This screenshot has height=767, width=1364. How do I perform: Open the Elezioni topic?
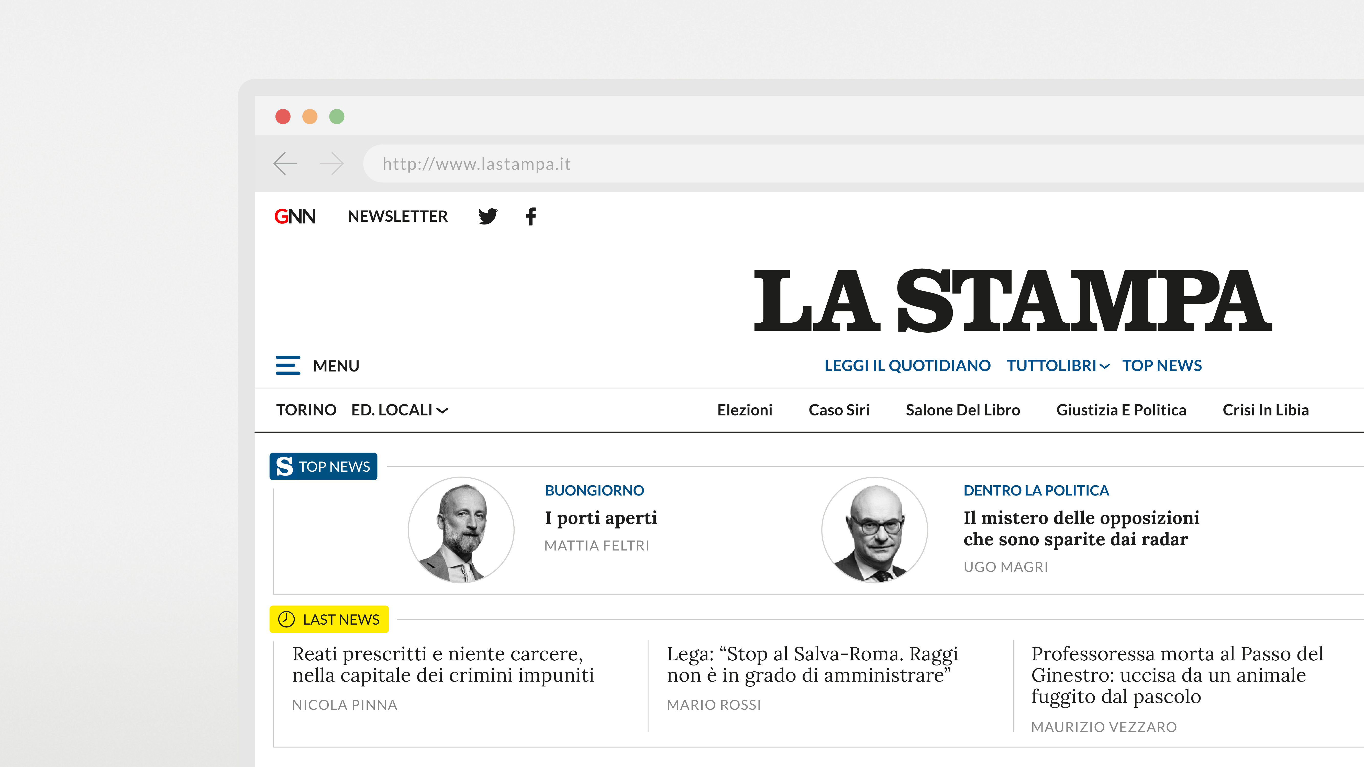[x=745, y=410]
